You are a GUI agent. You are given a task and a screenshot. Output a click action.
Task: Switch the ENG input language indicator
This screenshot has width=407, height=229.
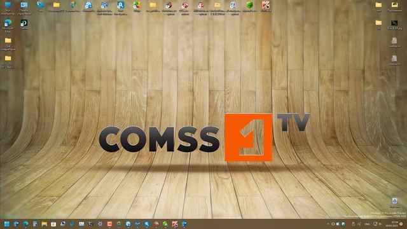pos(368,224)
